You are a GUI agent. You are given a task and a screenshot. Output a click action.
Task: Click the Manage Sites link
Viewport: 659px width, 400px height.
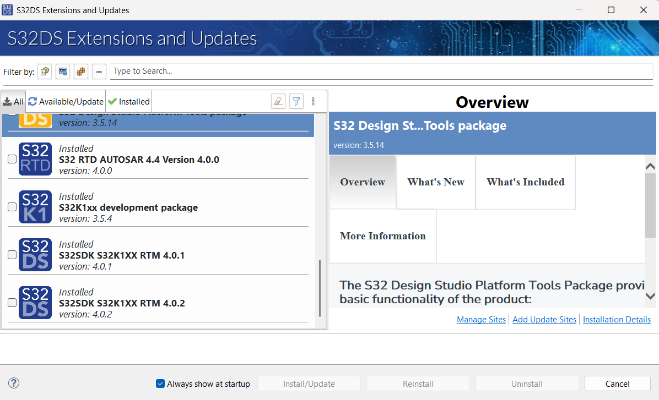click(x=481, y=320)
